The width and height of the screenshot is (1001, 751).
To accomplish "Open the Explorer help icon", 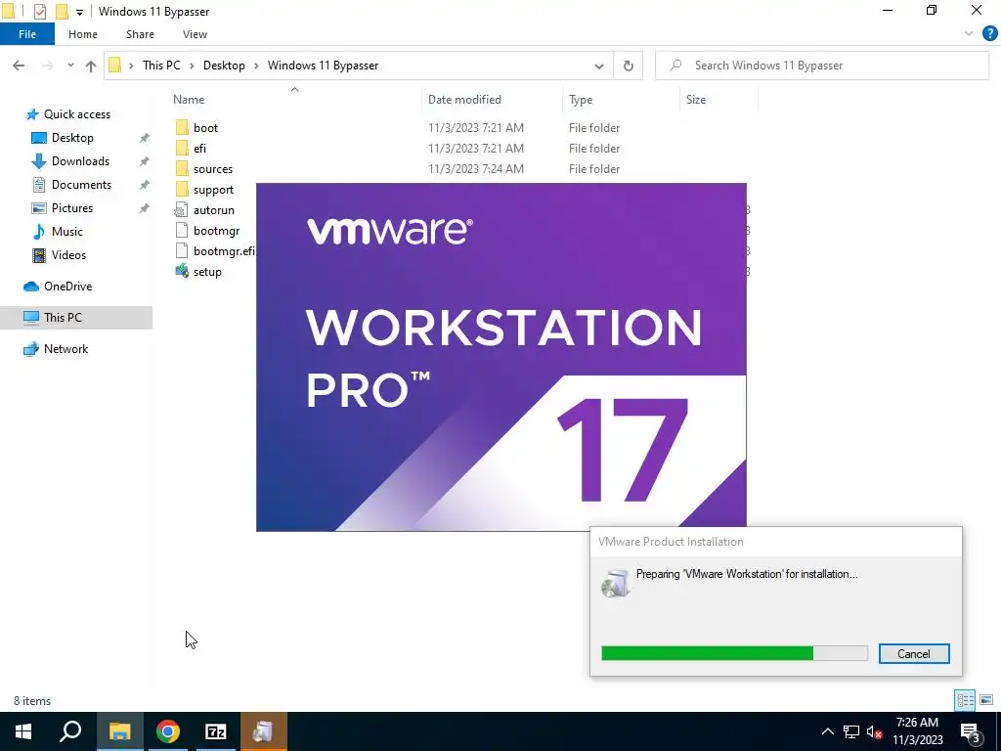I will click(x=989, y=34).
